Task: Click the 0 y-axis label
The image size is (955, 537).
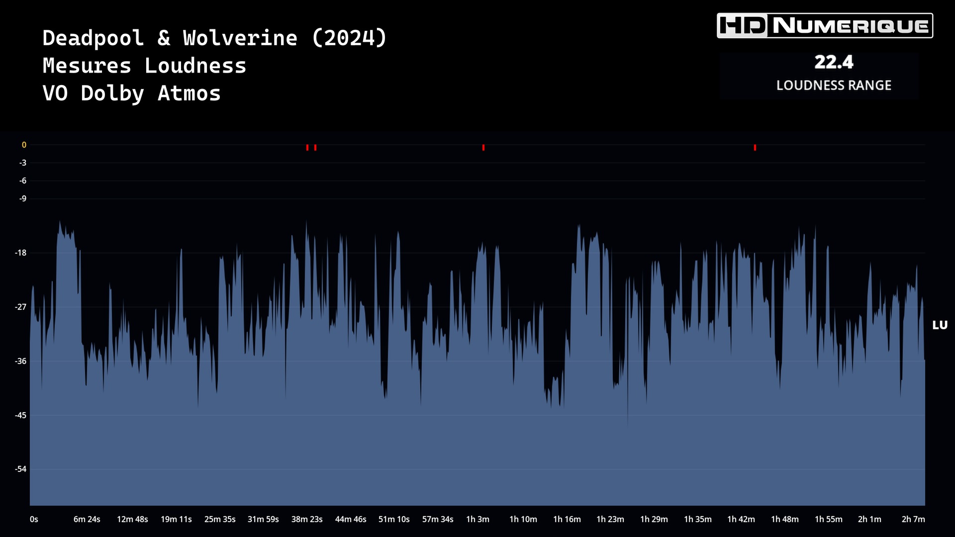Action: tap(24, 145)
